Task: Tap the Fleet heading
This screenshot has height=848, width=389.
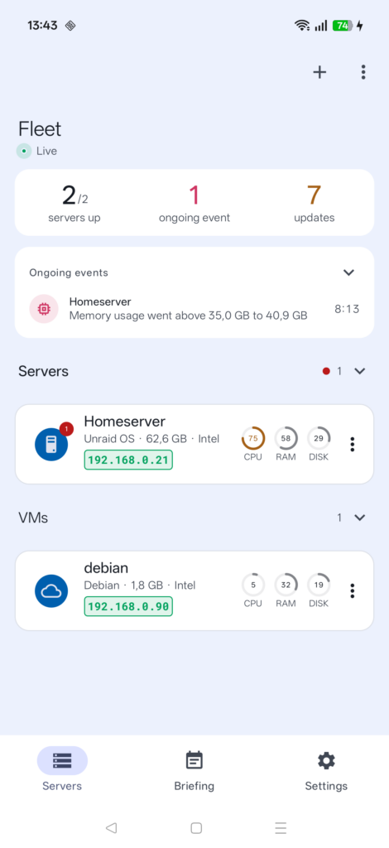Action: [40, 128]
